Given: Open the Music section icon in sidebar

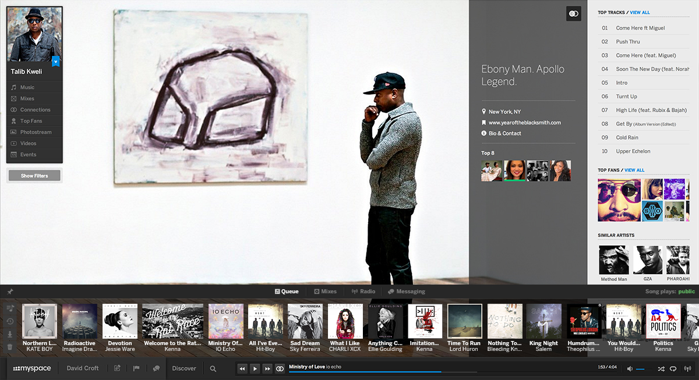Looking at the screenshot, I should (14, 87).
